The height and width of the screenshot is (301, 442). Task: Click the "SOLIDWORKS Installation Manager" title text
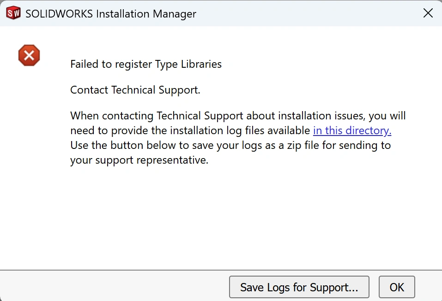click(x=111, y=14)
